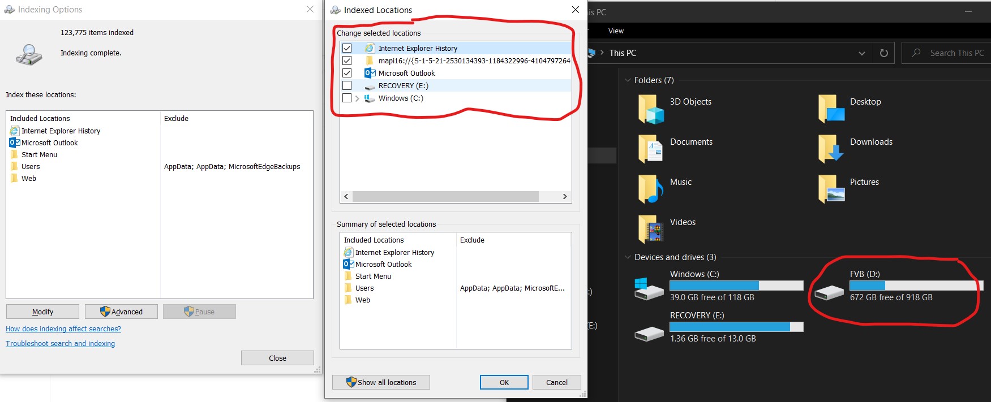Select the Documents folder icon
Screen dimensions: 991x402
[x=651, y=149]
